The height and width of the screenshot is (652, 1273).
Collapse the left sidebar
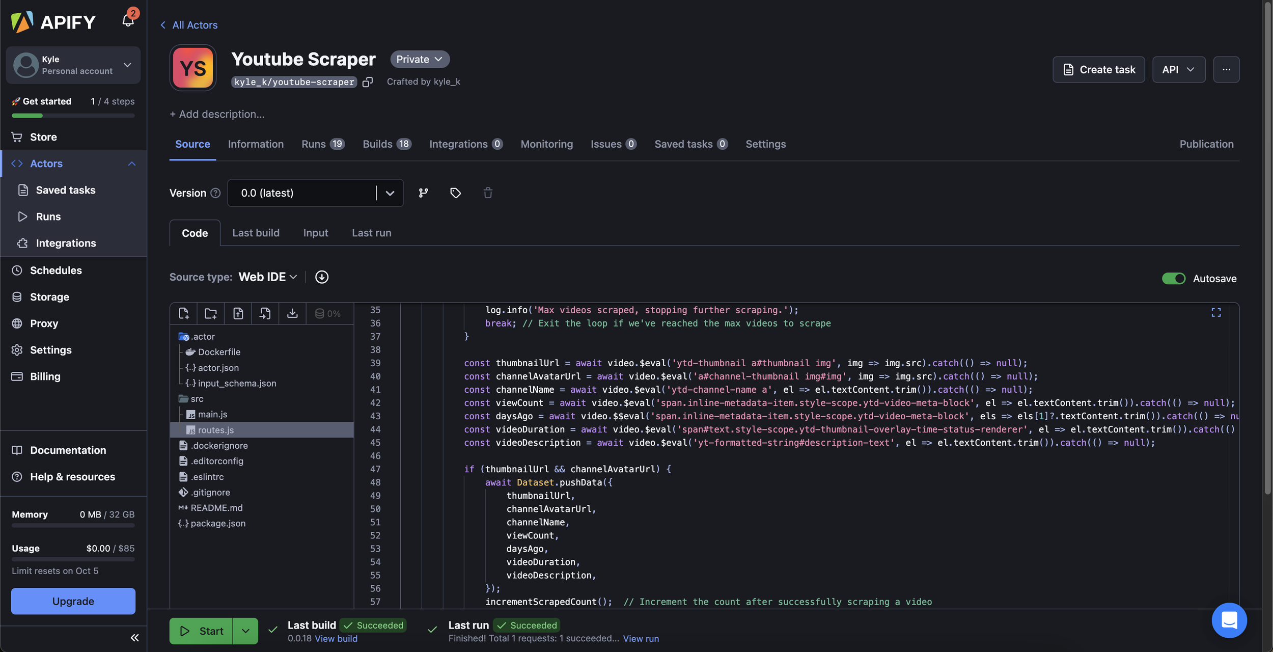tap(134, 638)
